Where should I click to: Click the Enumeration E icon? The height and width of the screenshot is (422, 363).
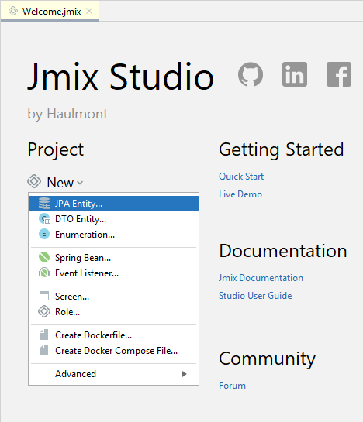click(x=44, y=234)
